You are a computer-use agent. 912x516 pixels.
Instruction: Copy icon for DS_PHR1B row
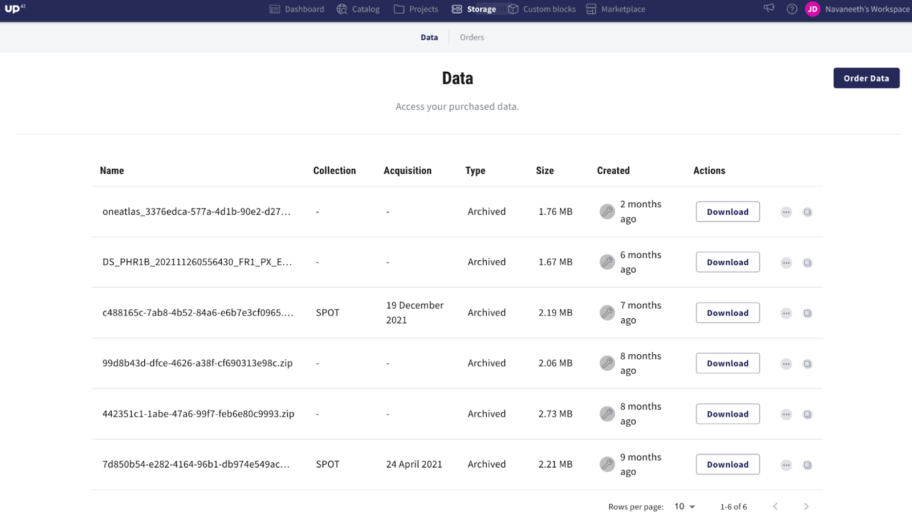click(807, 263)
